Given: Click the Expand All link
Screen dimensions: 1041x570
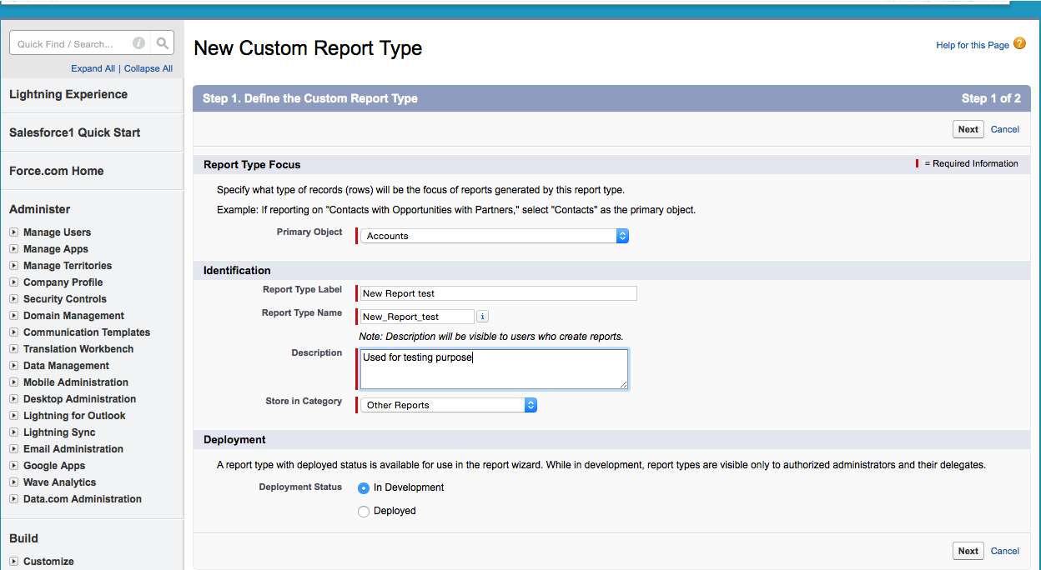Looking at the screenshot, I should point(93,68).
